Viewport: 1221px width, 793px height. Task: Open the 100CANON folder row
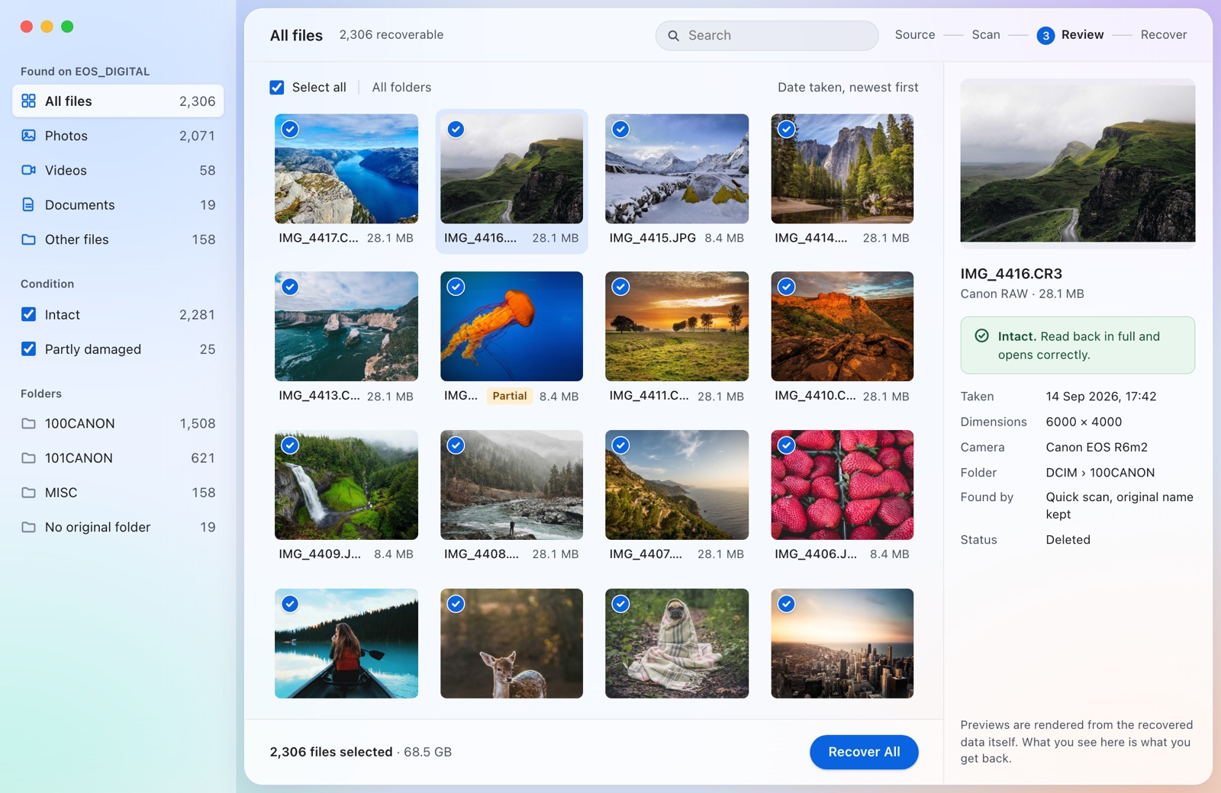(x=118, y=423)
